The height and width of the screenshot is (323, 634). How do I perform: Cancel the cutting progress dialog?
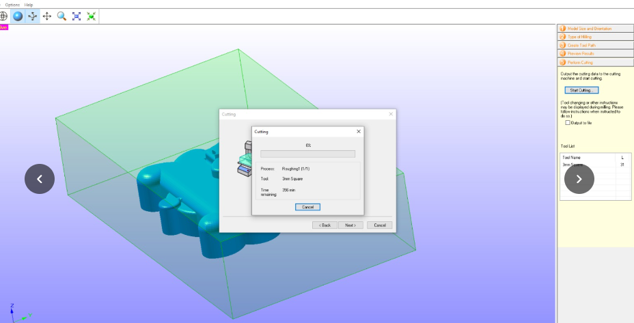(x=307, y=207)
